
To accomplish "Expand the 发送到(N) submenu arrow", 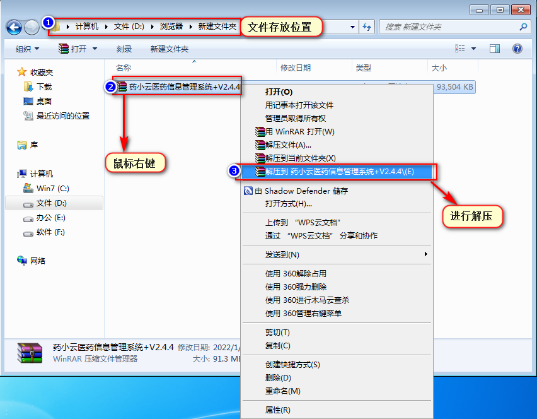I will click(425, 254).
